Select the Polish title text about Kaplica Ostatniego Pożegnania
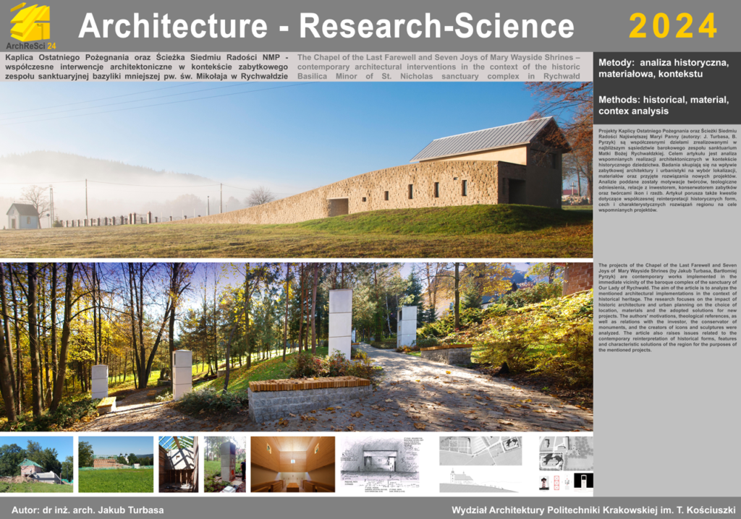Image resolution: width=741 pixels, height=519 pixels. [147, 67]
